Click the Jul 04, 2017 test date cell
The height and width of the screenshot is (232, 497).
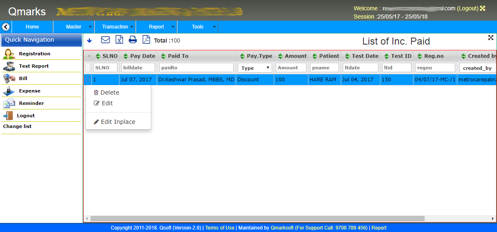click(361, 80)
